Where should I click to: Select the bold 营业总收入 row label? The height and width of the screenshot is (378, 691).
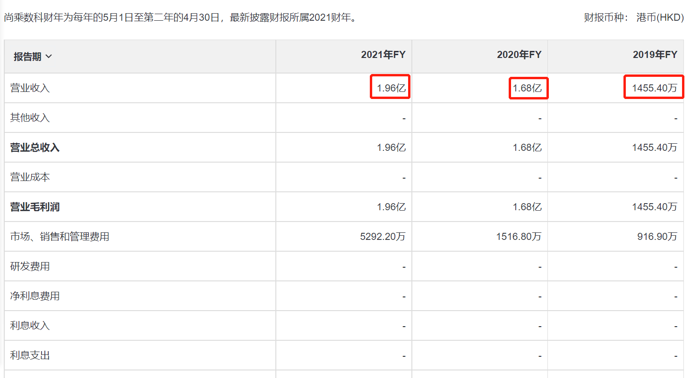click(35, 148)
